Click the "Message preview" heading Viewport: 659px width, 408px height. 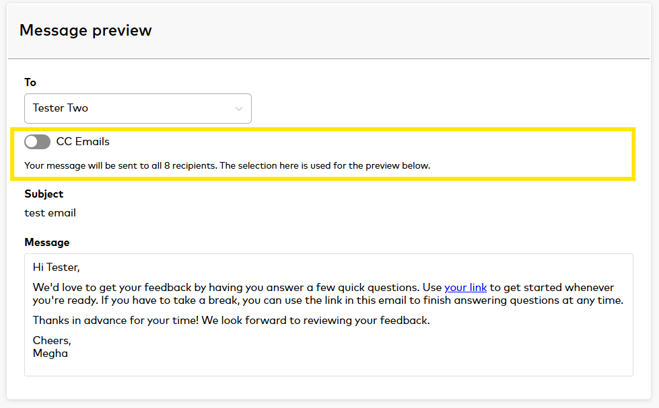click(85, 30)
